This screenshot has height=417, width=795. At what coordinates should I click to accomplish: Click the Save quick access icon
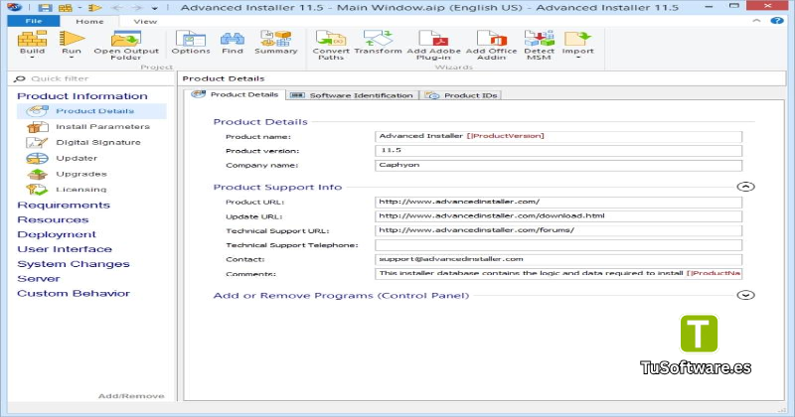[x=45, y=8]
